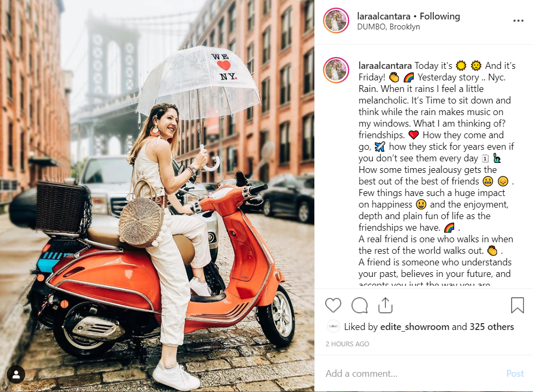This screenshot has width=533, height=392.
Task: Click the caption text block
Action: pyautogui.click(x=437, y=172)
